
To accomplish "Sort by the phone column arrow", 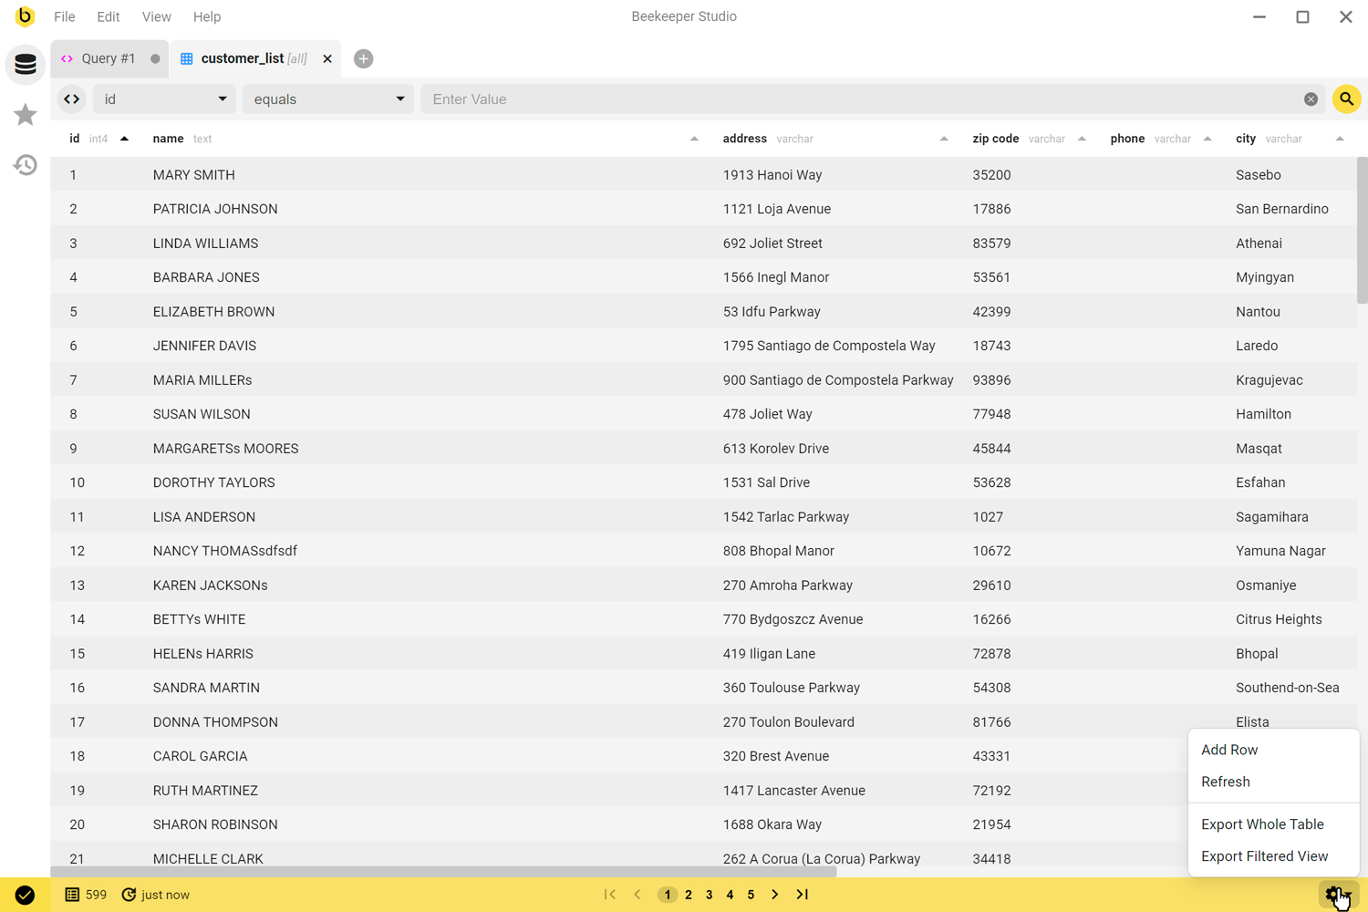I will (1207, 139).
